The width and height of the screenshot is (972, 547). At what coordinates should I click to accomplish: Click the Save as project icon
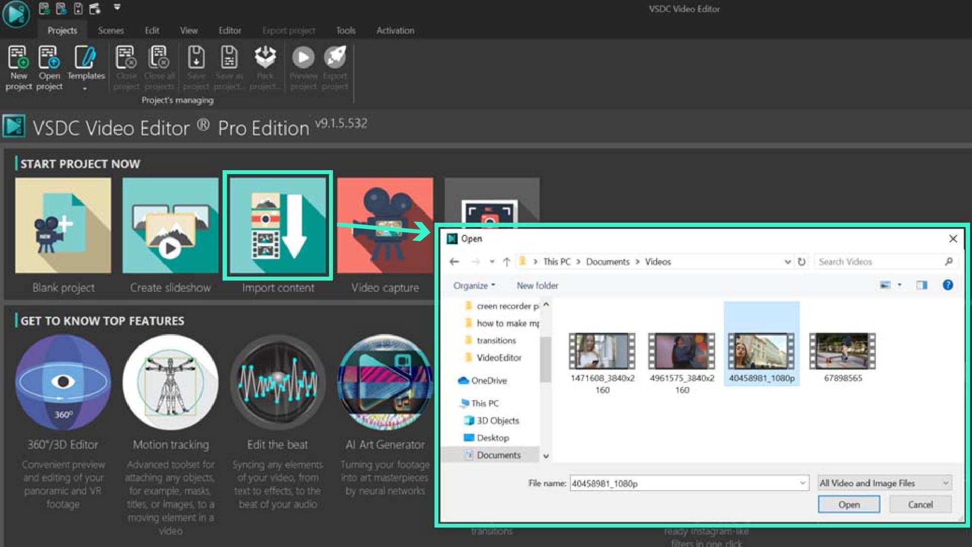(229, 67)
